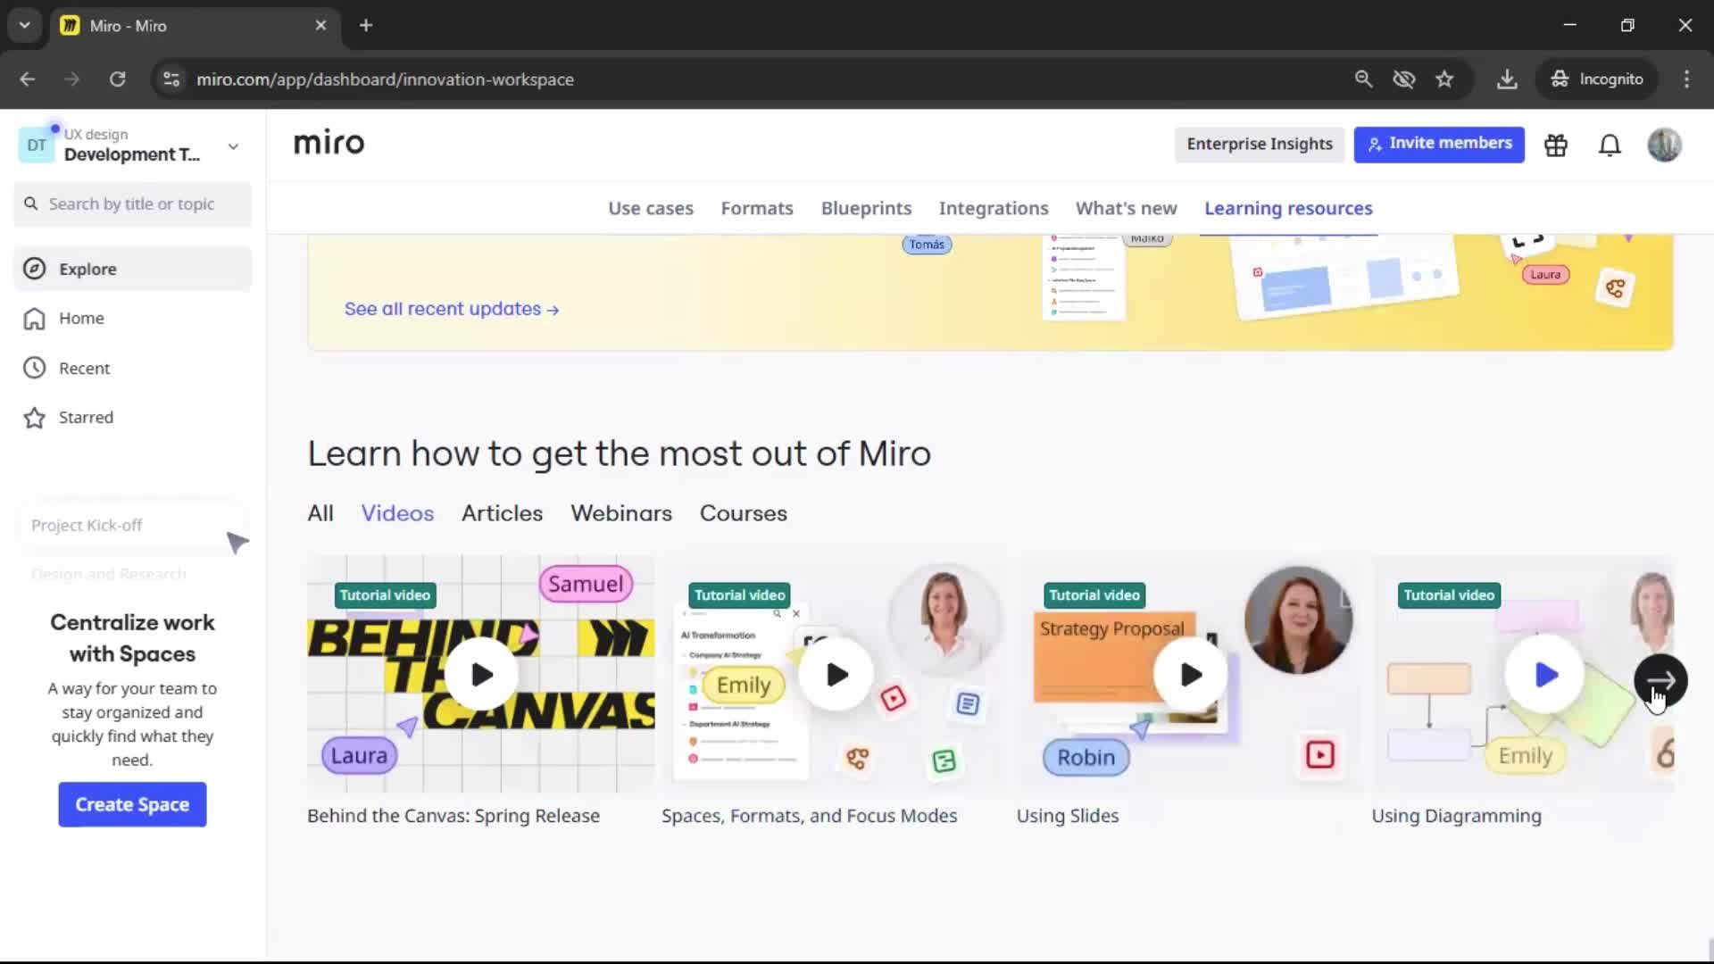1714x964 pixels.
Task: Click the DT team avatar
Action: 37,145
